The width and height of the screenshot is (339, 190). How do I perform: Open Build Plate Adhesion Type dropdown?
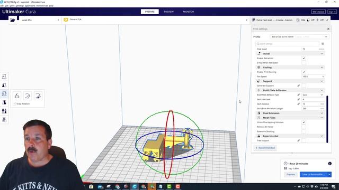point(313,95)
